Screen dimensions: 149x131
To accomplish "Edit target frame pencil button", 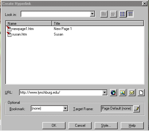I will [136, 109].
